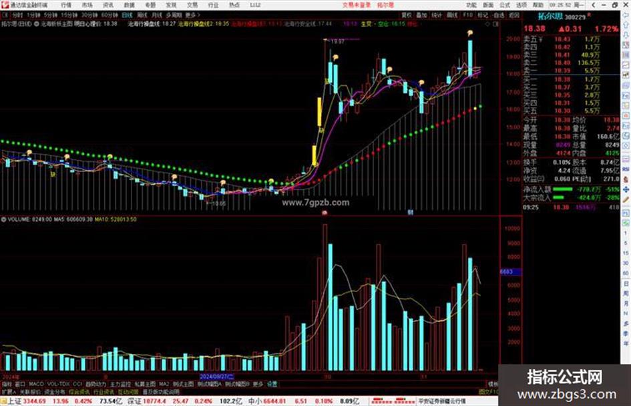Viewport: 631px width, 406px height.
Task: Click the 净流入额 green bar row
Action: (x=572, y=189)
